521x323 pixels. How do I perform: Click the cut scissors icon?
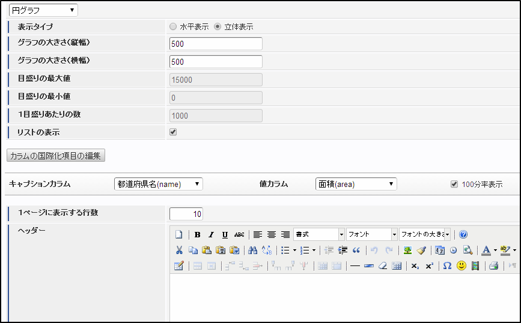179,250
